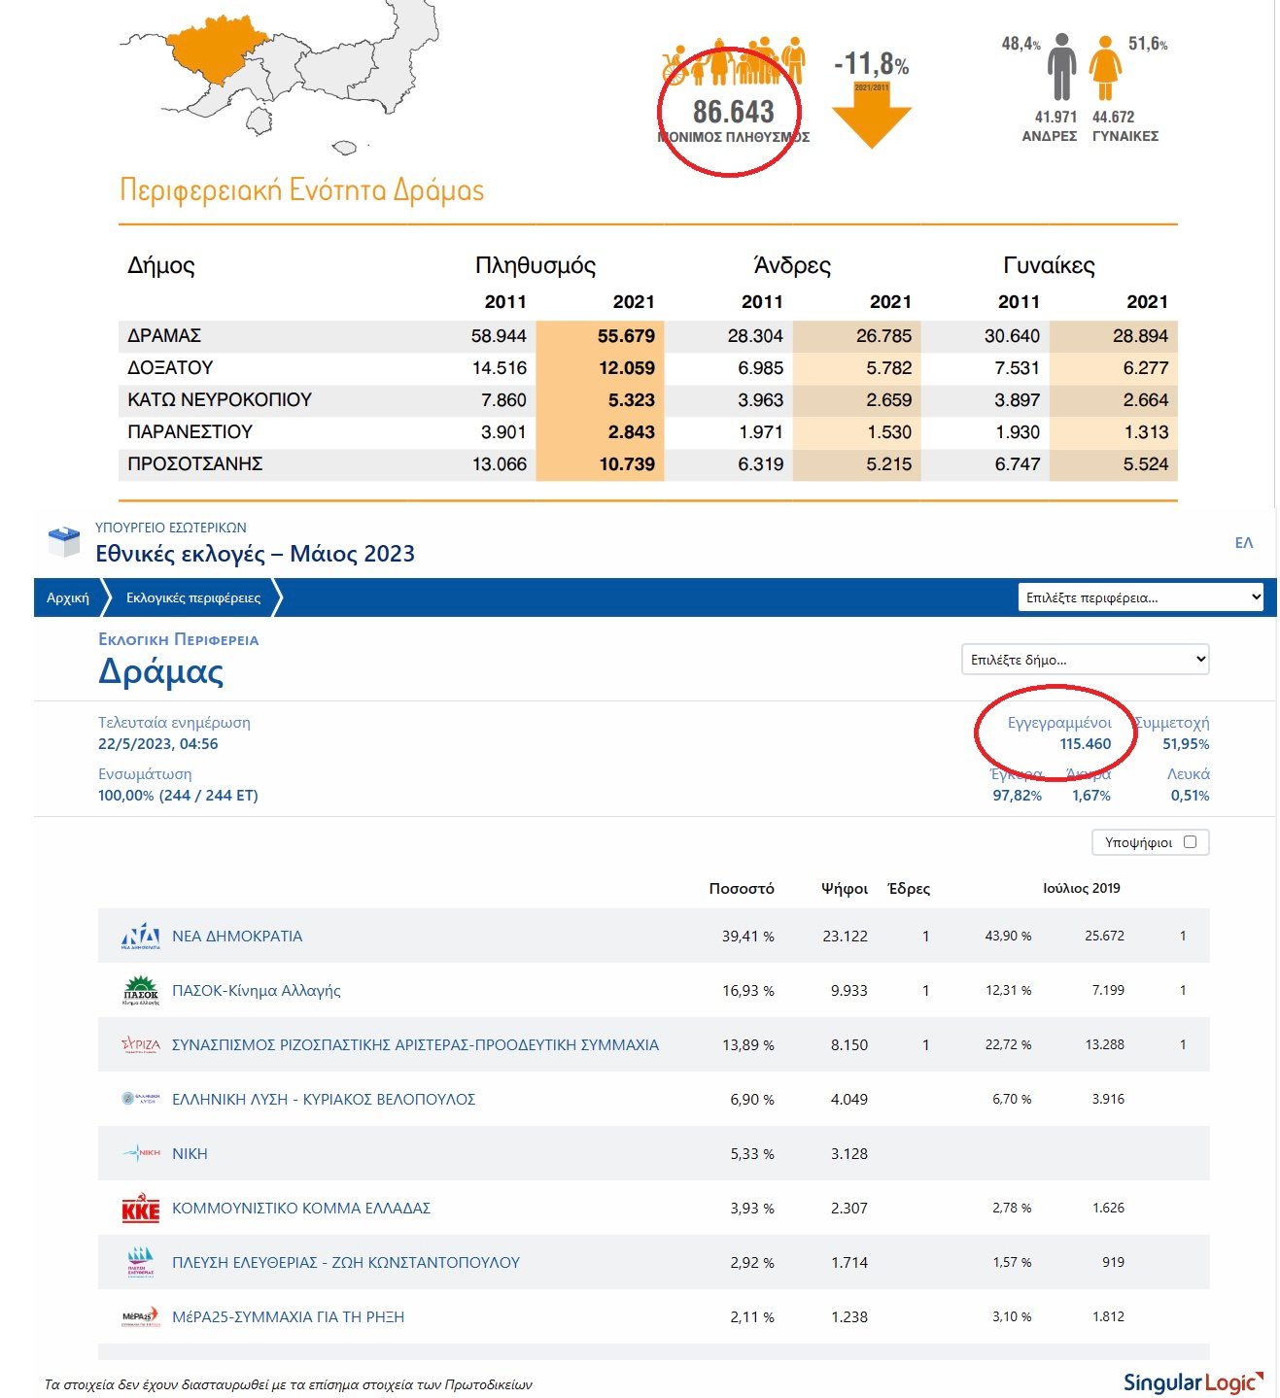This screenshot has width=1280, height=1398.
Task: Click the ΥΠΟΥΡΓΕΙΟ ΕΣΩΤΕΡΙΚΩΝ header text
Action: point(171,528)
